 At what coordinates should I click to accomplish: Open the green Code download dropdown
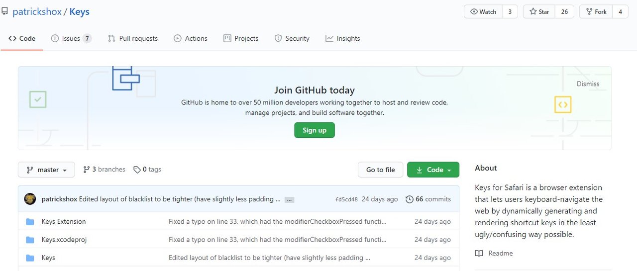(x=433, y=170)
